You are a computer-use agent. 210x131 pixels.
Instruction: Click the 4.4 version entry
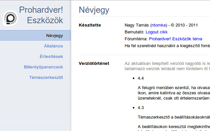(x=141, y=78)
